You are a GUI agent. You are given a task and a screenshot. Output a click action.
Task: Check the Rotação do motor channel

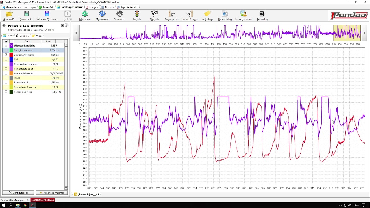(x=6, y=50)
